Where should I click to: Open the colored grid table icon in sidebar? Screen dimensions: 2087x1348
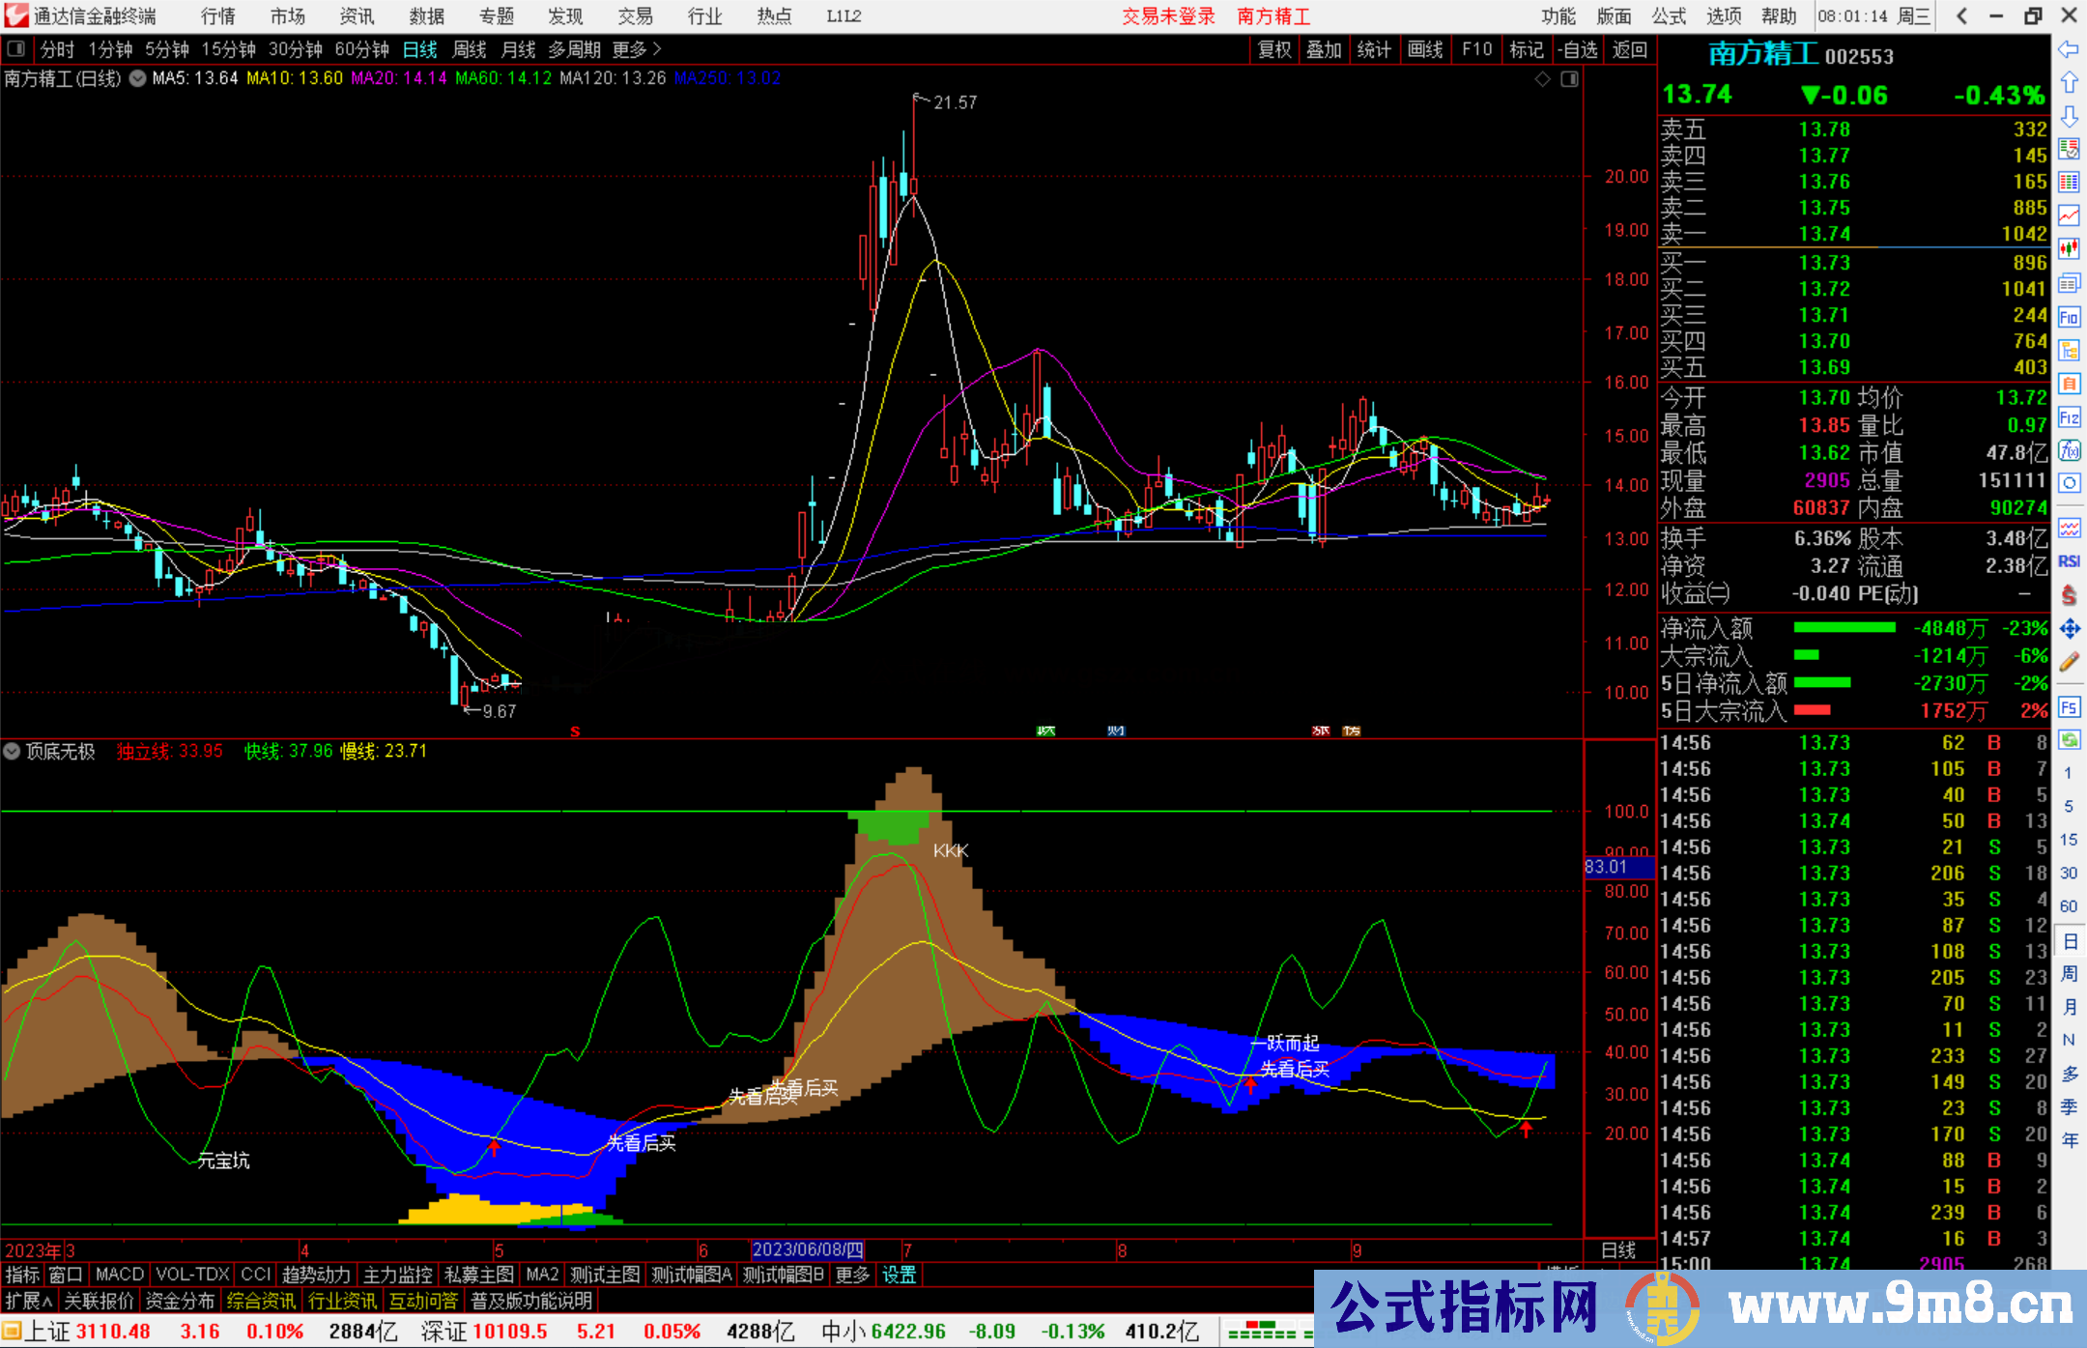(x=2069, y=182)
